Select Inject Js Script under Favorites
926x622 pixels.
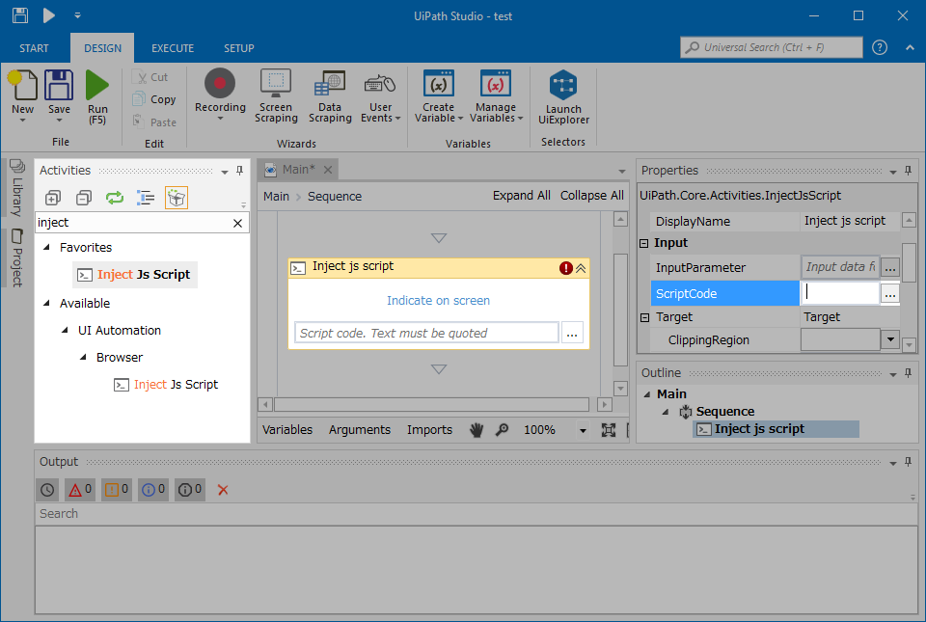pyautogui.click(x=135, y=275)
